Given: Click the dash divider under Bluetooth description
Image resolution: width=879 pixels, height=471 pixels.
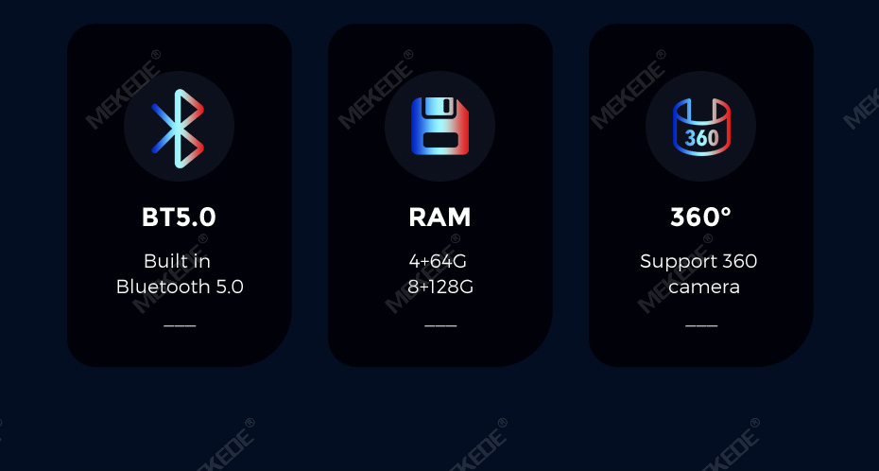Looking at the screenshot, I should (180, 325).
